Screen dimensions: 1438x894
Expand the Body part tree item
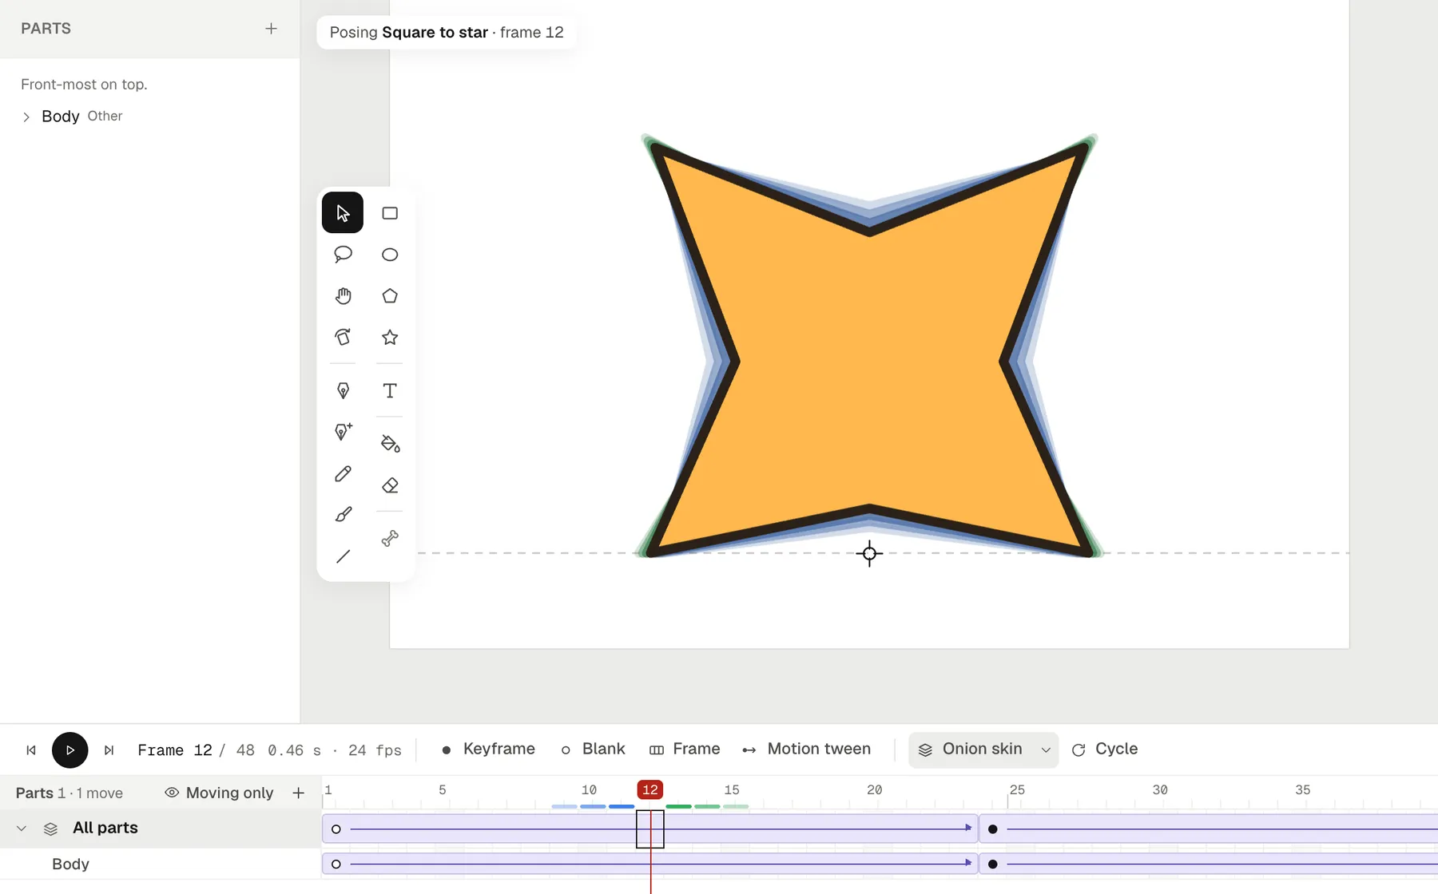click(26, 117)
